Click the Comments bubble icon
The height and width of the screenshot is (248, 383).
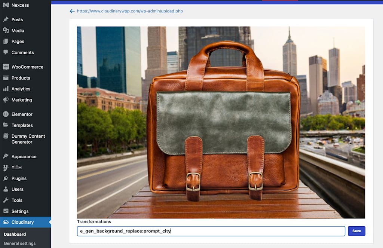pos(6,52)
